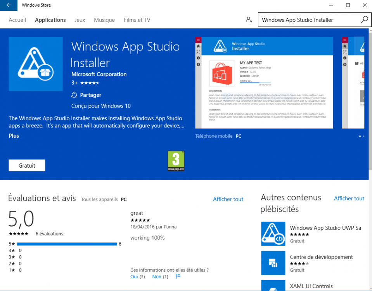Select Tous les appareils ratings filter
Image resolution: width=372 pixels, height=291 pixels.
point(99,199)
